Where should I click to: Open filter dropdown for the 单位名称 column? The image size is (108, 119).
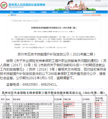click(x=53, y=94)
